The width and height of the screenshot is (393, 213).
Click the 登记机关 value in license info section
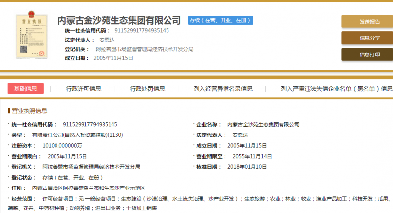pos(91,167)
